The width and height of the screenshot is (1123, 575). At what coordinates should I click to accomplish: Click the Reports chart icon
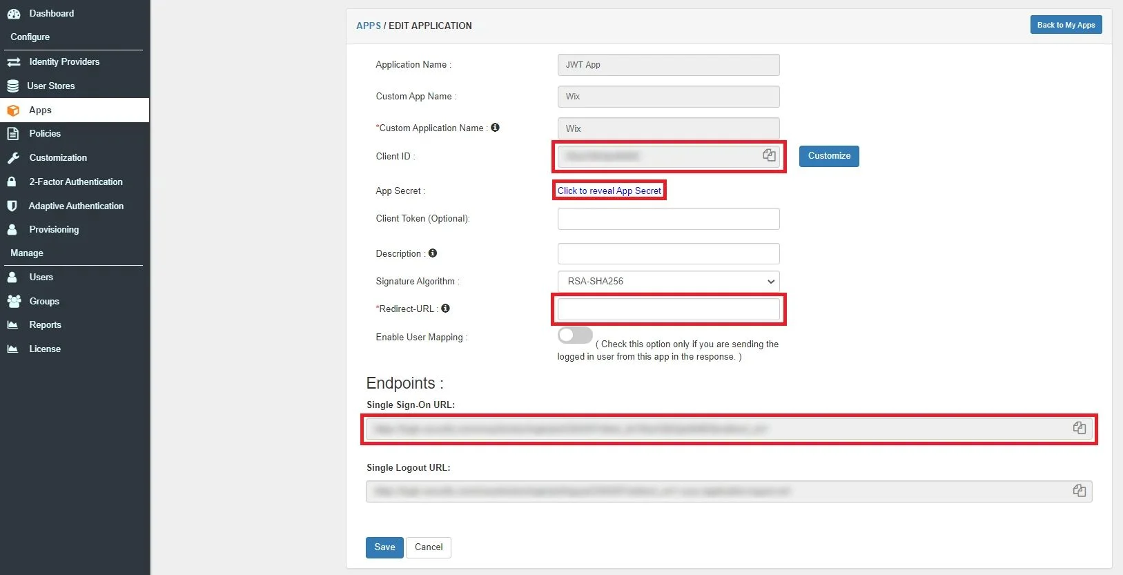pyautogui.click(x=12, y=324)
